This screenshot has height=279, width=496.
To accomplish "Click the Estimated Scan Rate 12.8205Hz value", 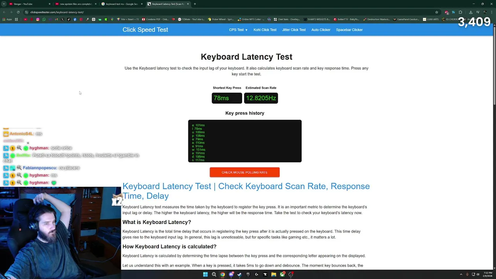I will click(261, 98).
